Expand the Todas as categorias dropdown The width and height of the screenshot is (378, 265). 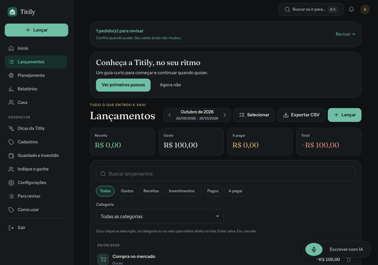coord(160,216)
